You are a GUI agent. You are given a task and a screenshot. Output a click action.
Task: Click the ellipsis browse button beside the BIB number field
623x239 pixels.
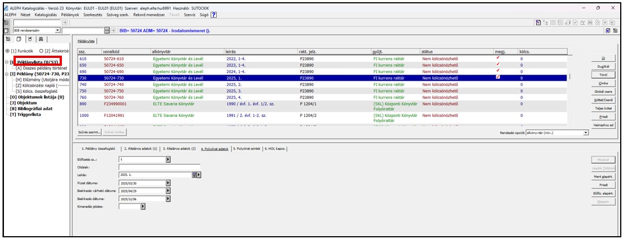(x=106, y=30)
